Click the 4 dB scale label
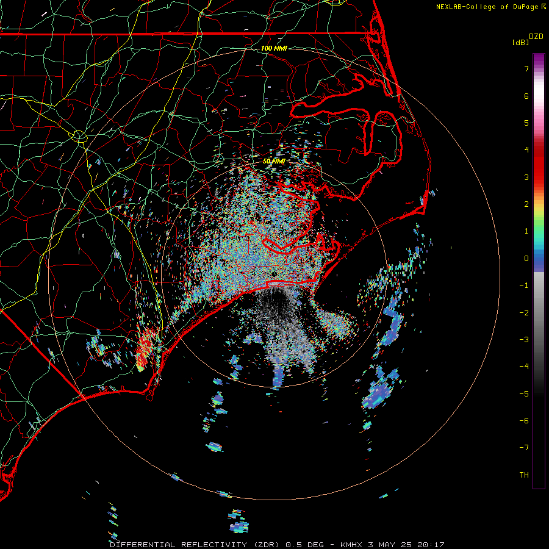Image resolution: width=549 pixels, height=549 pixels. [526, 150]
